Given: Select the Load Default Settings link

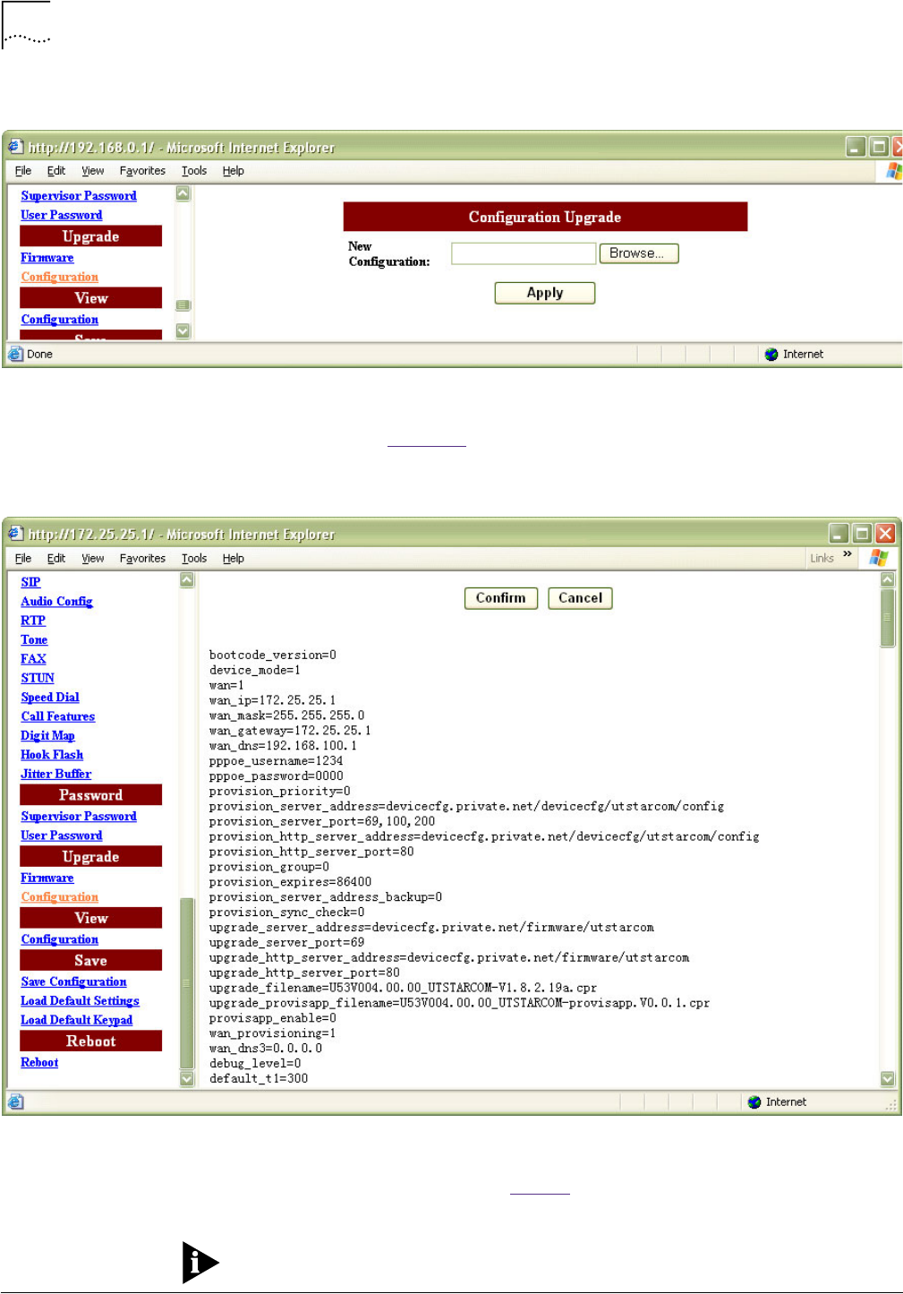Looking at the screenshot, I should coord(80,1000).
